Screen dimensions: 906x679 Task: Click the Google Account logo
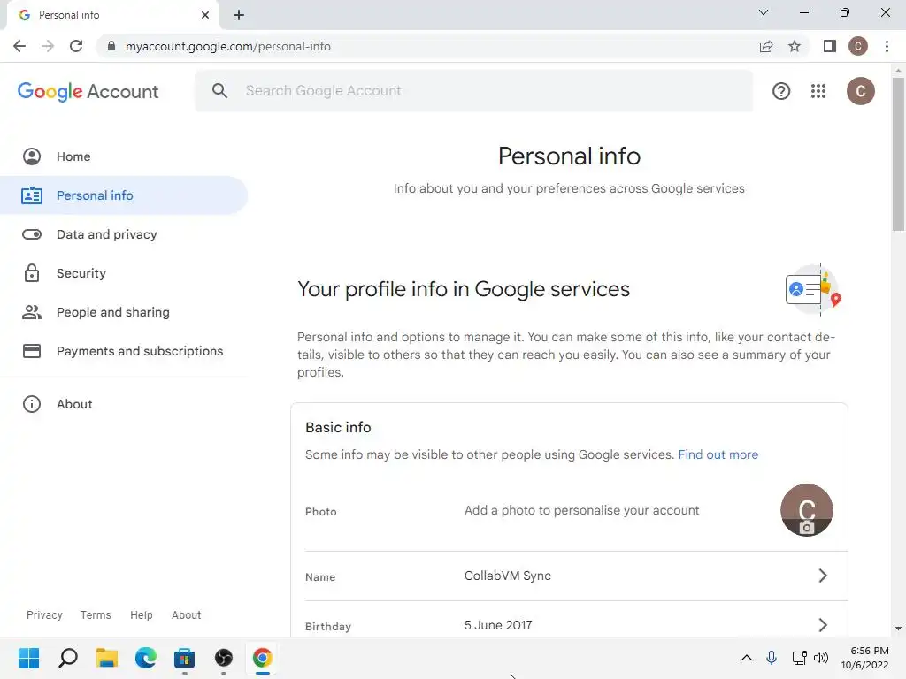coord(88,91)
